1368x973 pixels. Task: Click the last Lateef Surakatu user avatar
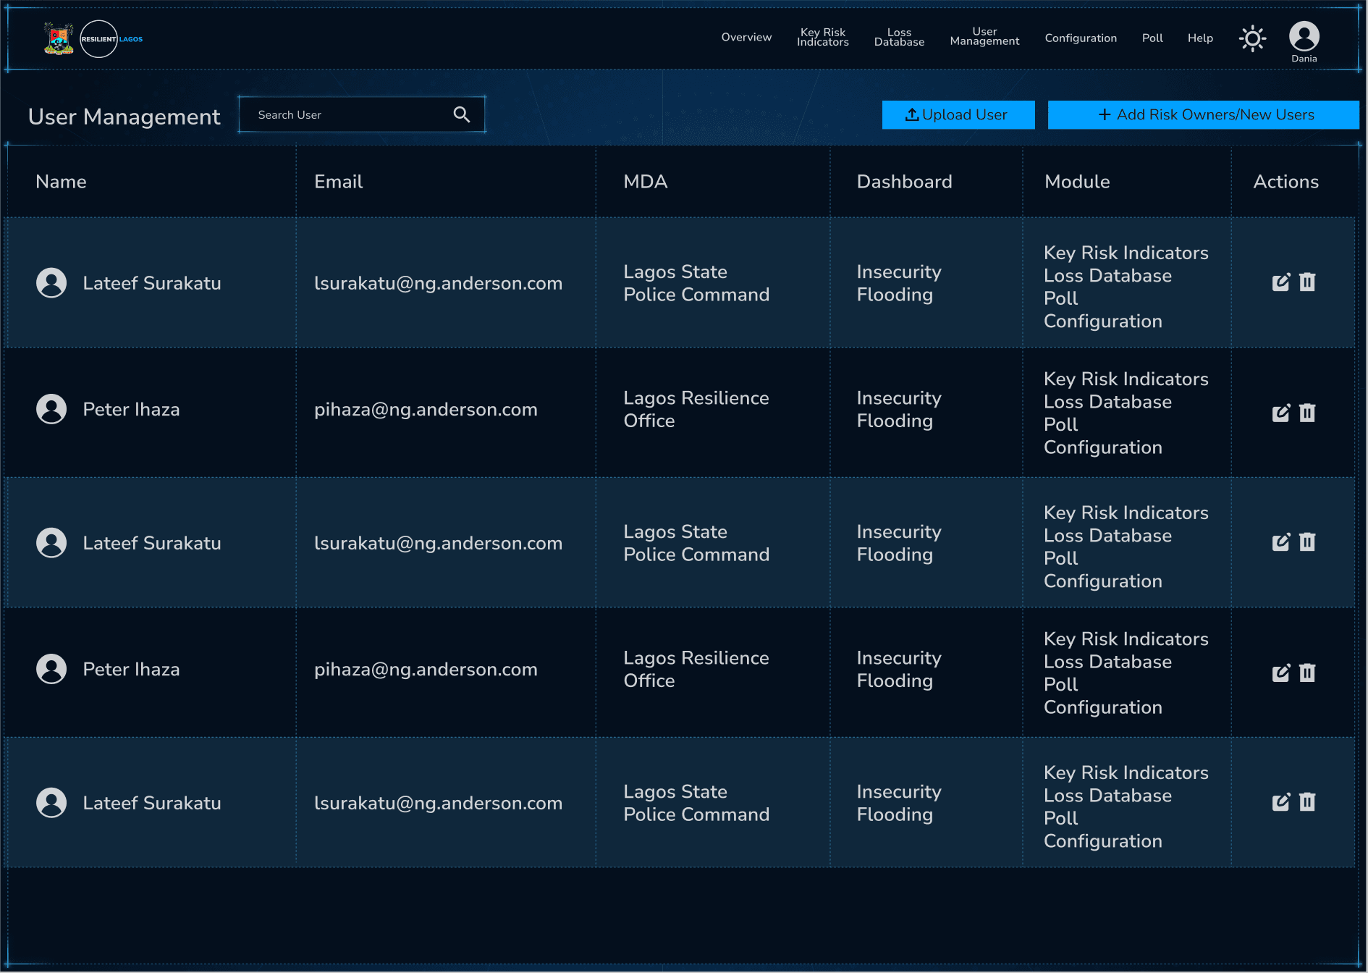[51, 803]
